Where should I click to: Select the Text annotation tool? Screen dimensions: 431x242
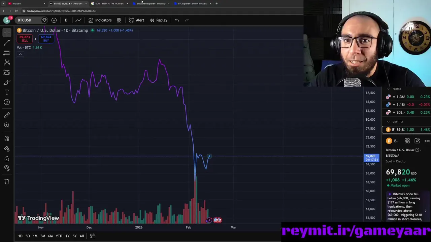[x=7, y=92]
